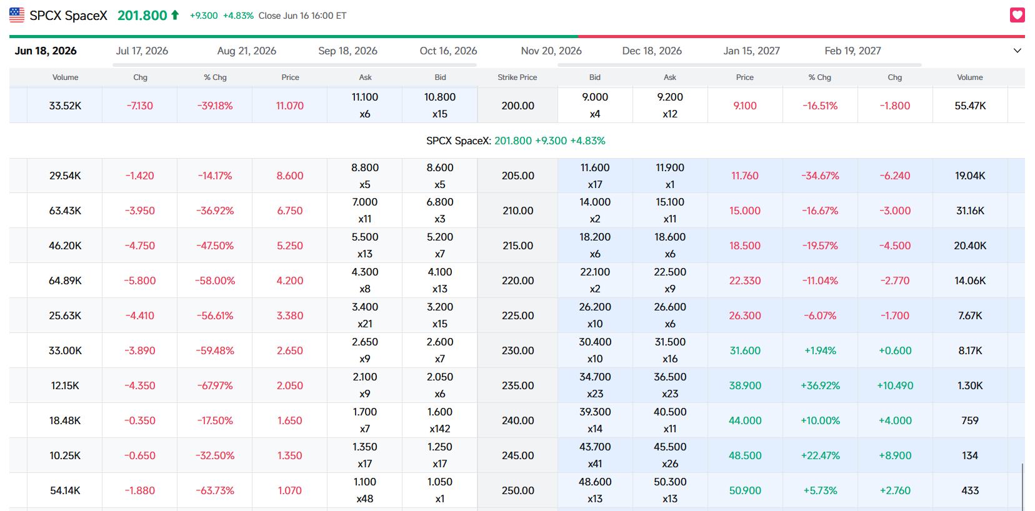This screenshot has height=511, width=1035.
Task: Select the 225.00 strike price cell
Action: (518, 315)
